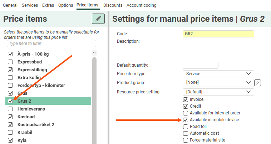Enable the Expressbud checkbox
Screen dimensions: 271x144
tap(10, 62)
